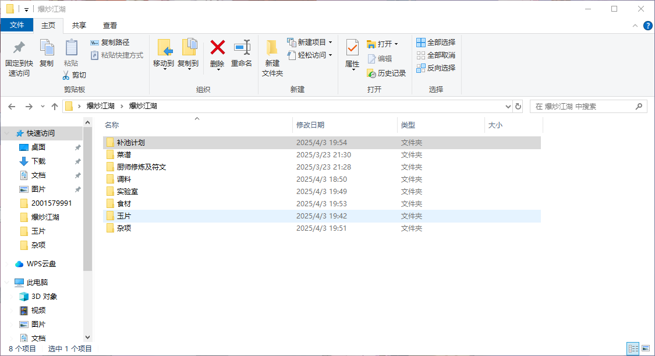Viewport: 655px width, 356px height.
Task: Click the 属性 properties icon
Action: pos(352,48)
